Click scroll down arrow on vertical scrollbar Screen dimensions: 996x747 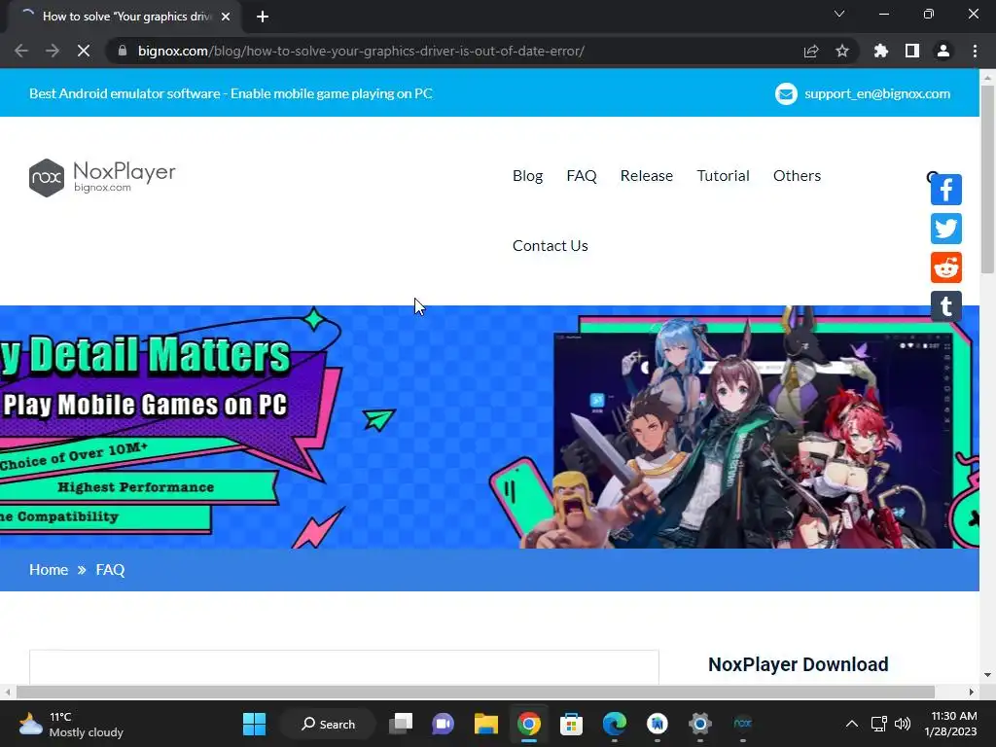(987, 675)
